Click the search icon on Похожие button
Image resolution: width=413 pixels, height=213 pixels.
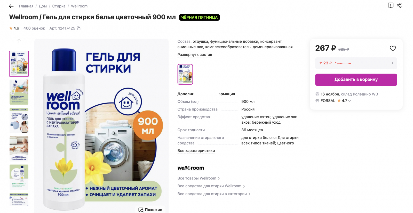141,210
